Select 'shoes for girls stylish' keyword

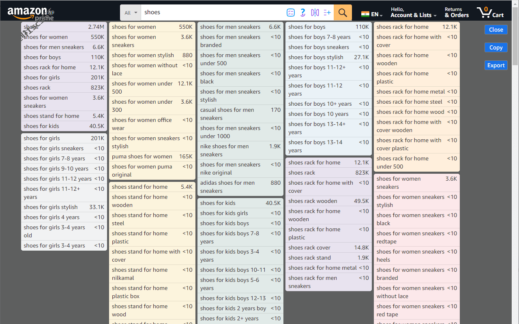[64, 207]
